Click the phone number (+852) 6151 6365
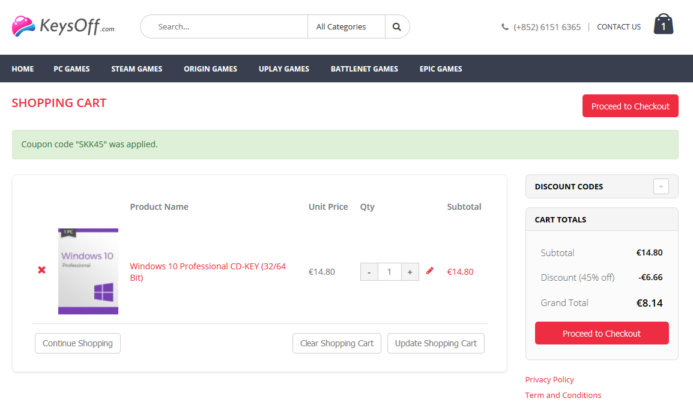Image resolution: width=693 pixels, height=410 pixels. pyautogui.click(x=547, y=27)
